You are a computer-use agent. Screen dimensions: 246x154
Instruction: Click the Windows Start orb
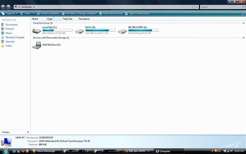(x=5, y=151)
